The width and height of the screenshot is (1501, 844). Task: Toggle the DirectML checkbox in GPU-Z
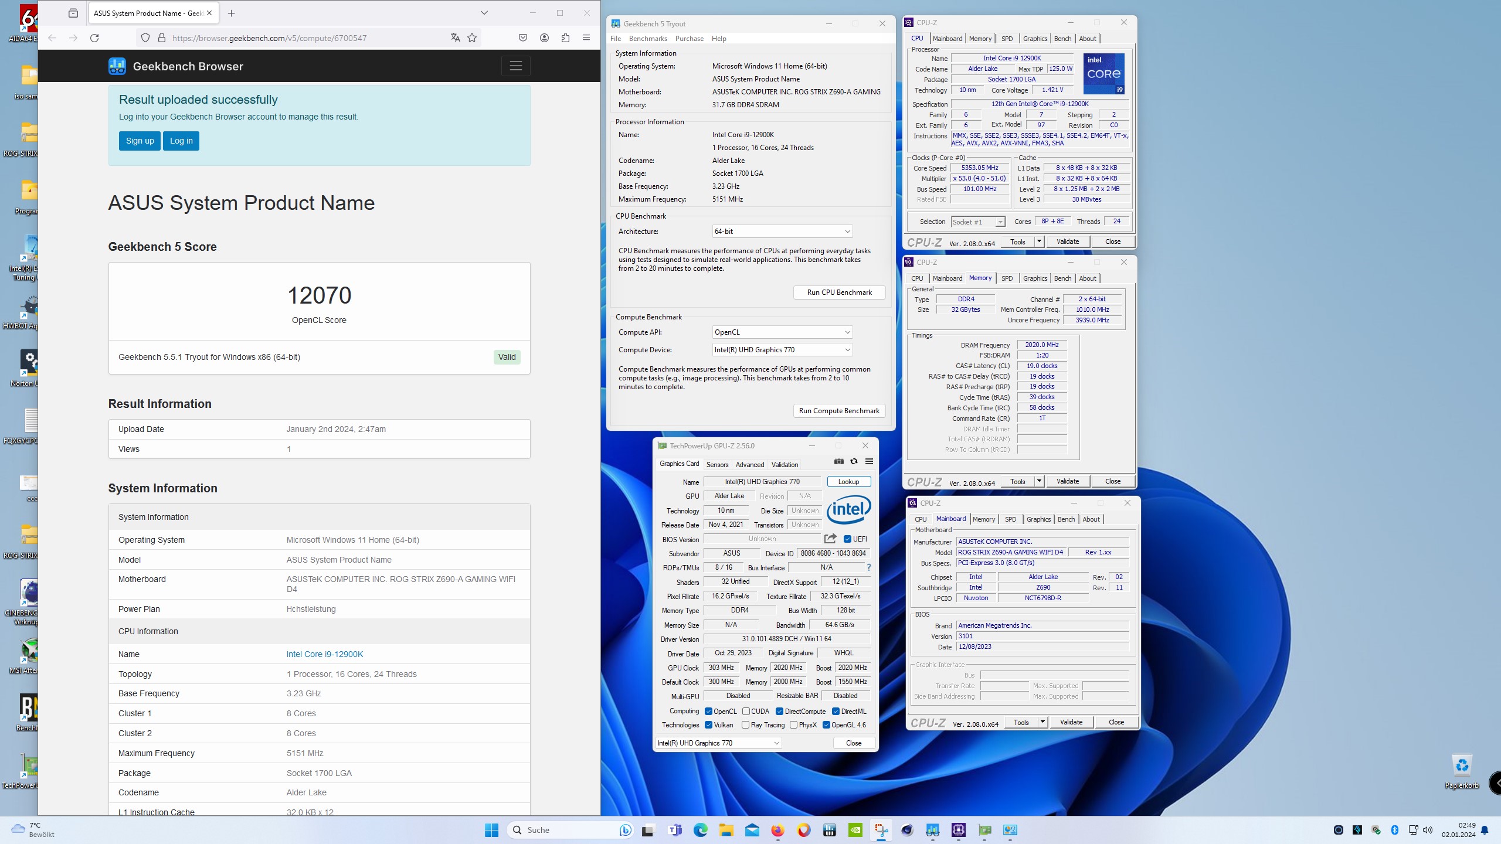tap(836, 711)
